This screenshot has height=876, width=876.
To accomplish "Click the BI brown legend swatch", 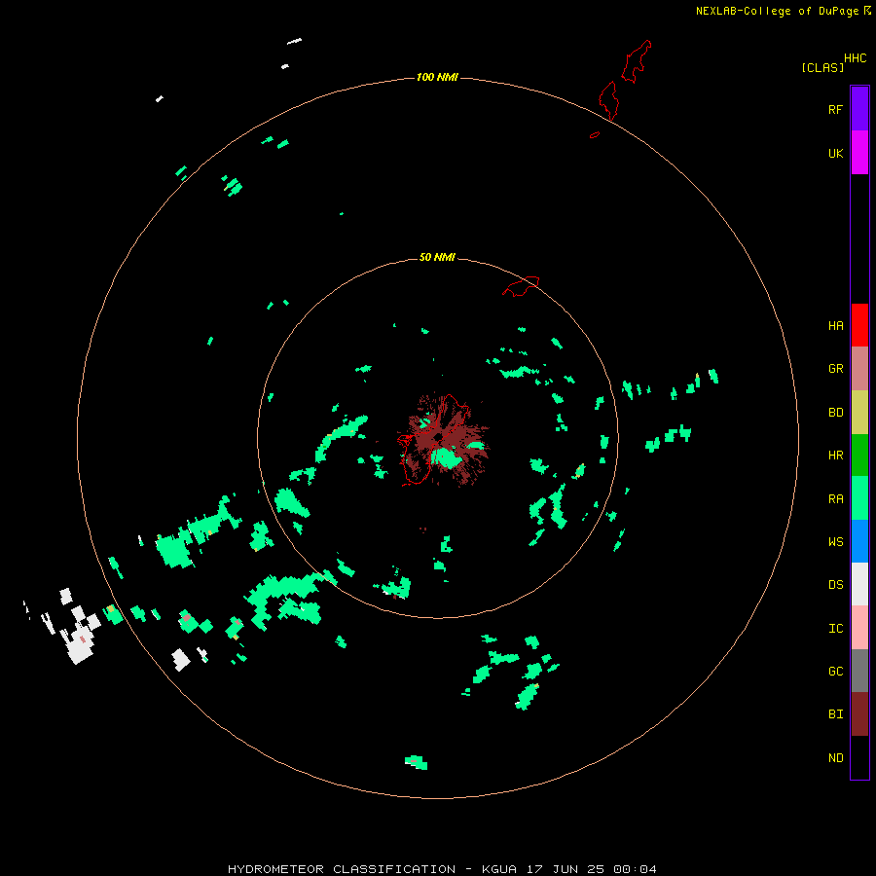I will click(x=859, y=714).
